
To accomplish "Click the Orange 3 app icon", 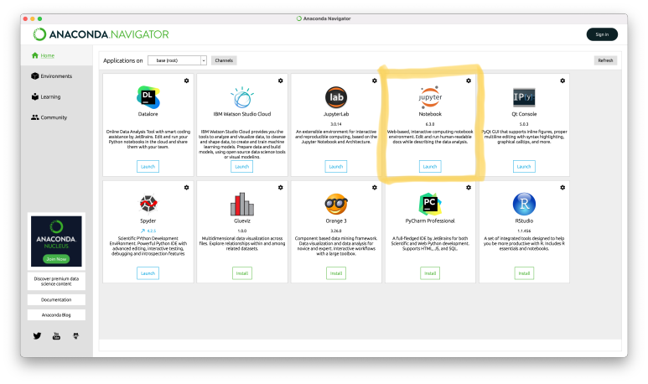I will tap(336, 204).
